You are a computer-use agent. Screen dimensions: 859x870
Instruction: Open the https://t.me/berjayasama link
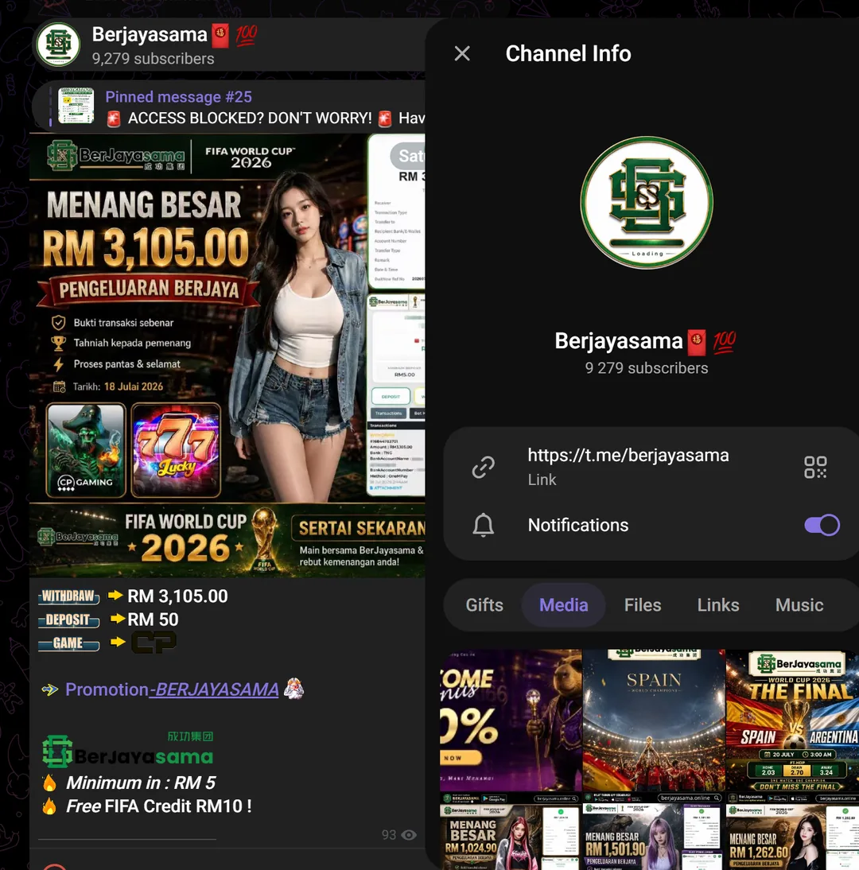pos(628,455)
